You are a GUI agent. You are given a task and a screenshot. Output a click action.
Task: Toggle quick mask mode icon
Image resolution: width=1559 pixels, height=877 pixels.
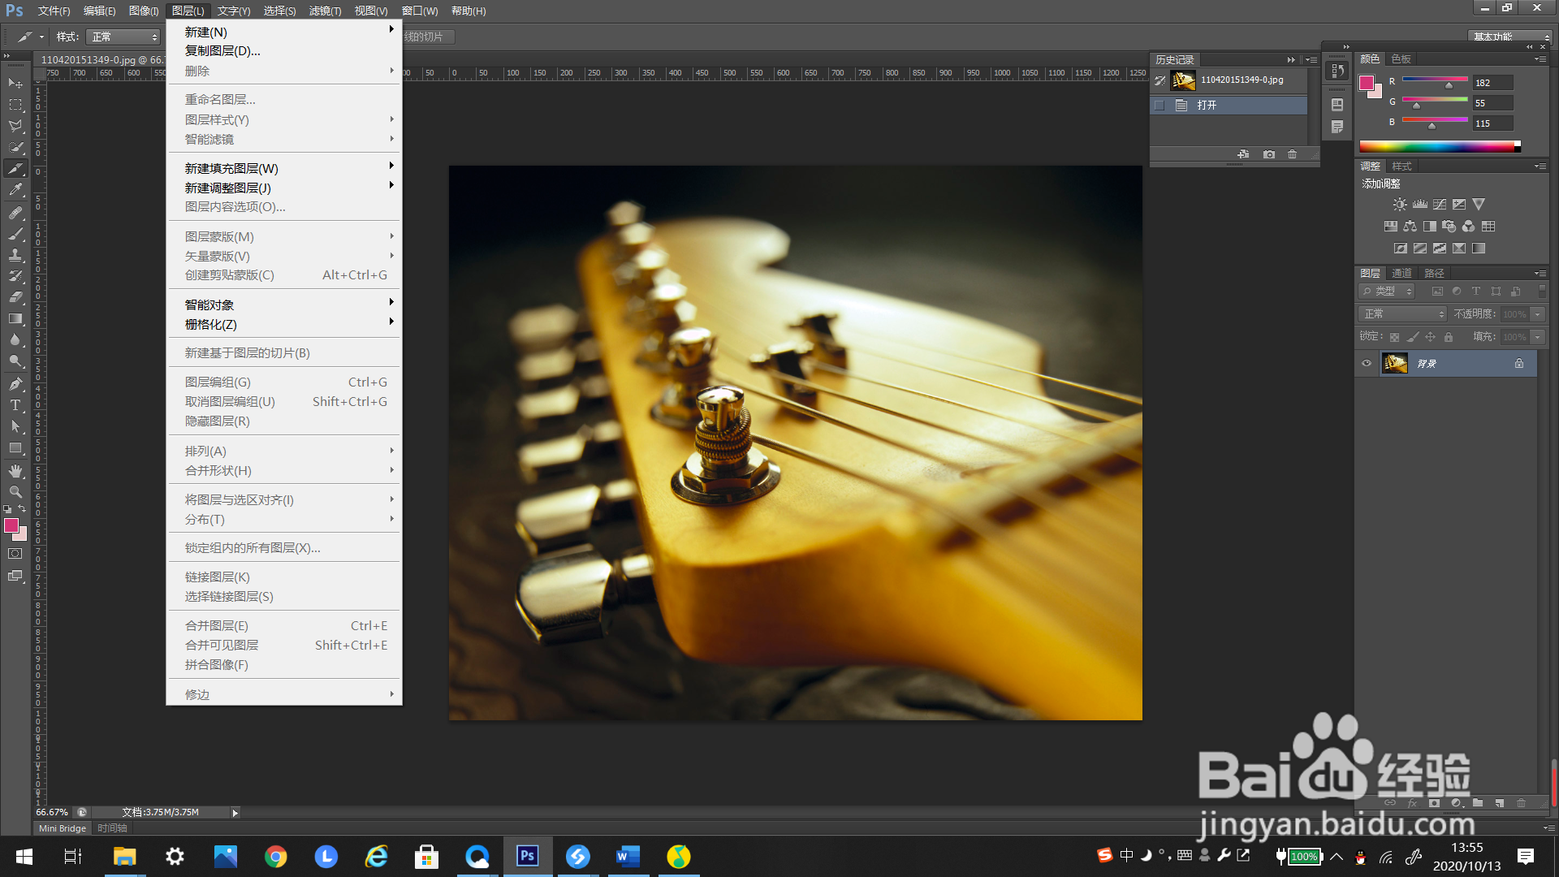(x=15, y=554)
